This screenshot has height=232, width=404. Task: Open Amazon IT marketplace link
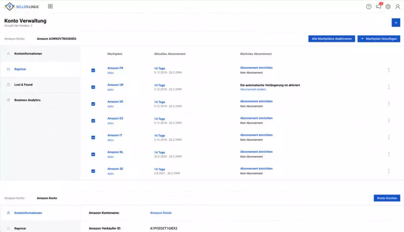(x=115, y=135)
